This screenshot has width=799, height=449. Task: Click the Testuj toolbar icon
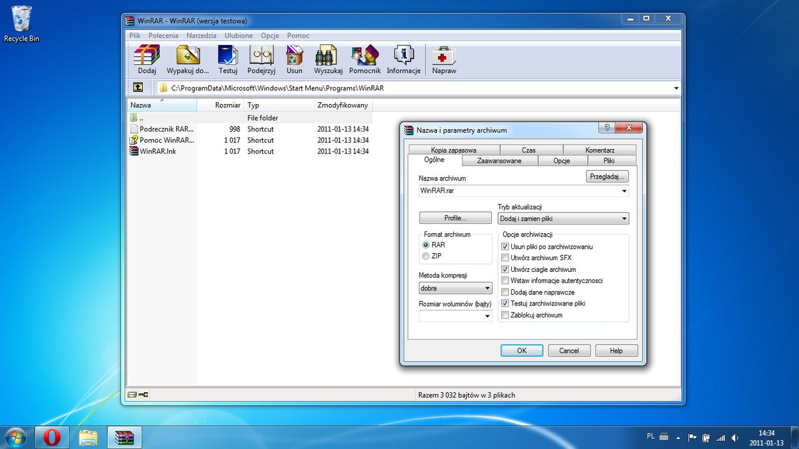[x=228, y=56]
